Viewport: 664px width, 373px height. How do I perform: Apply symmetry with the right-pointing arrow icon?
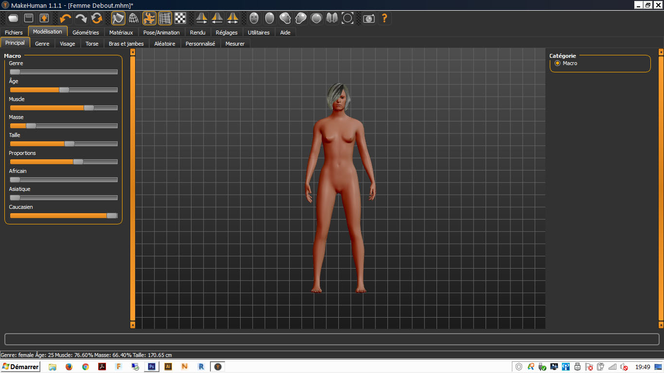coord(202,18)
